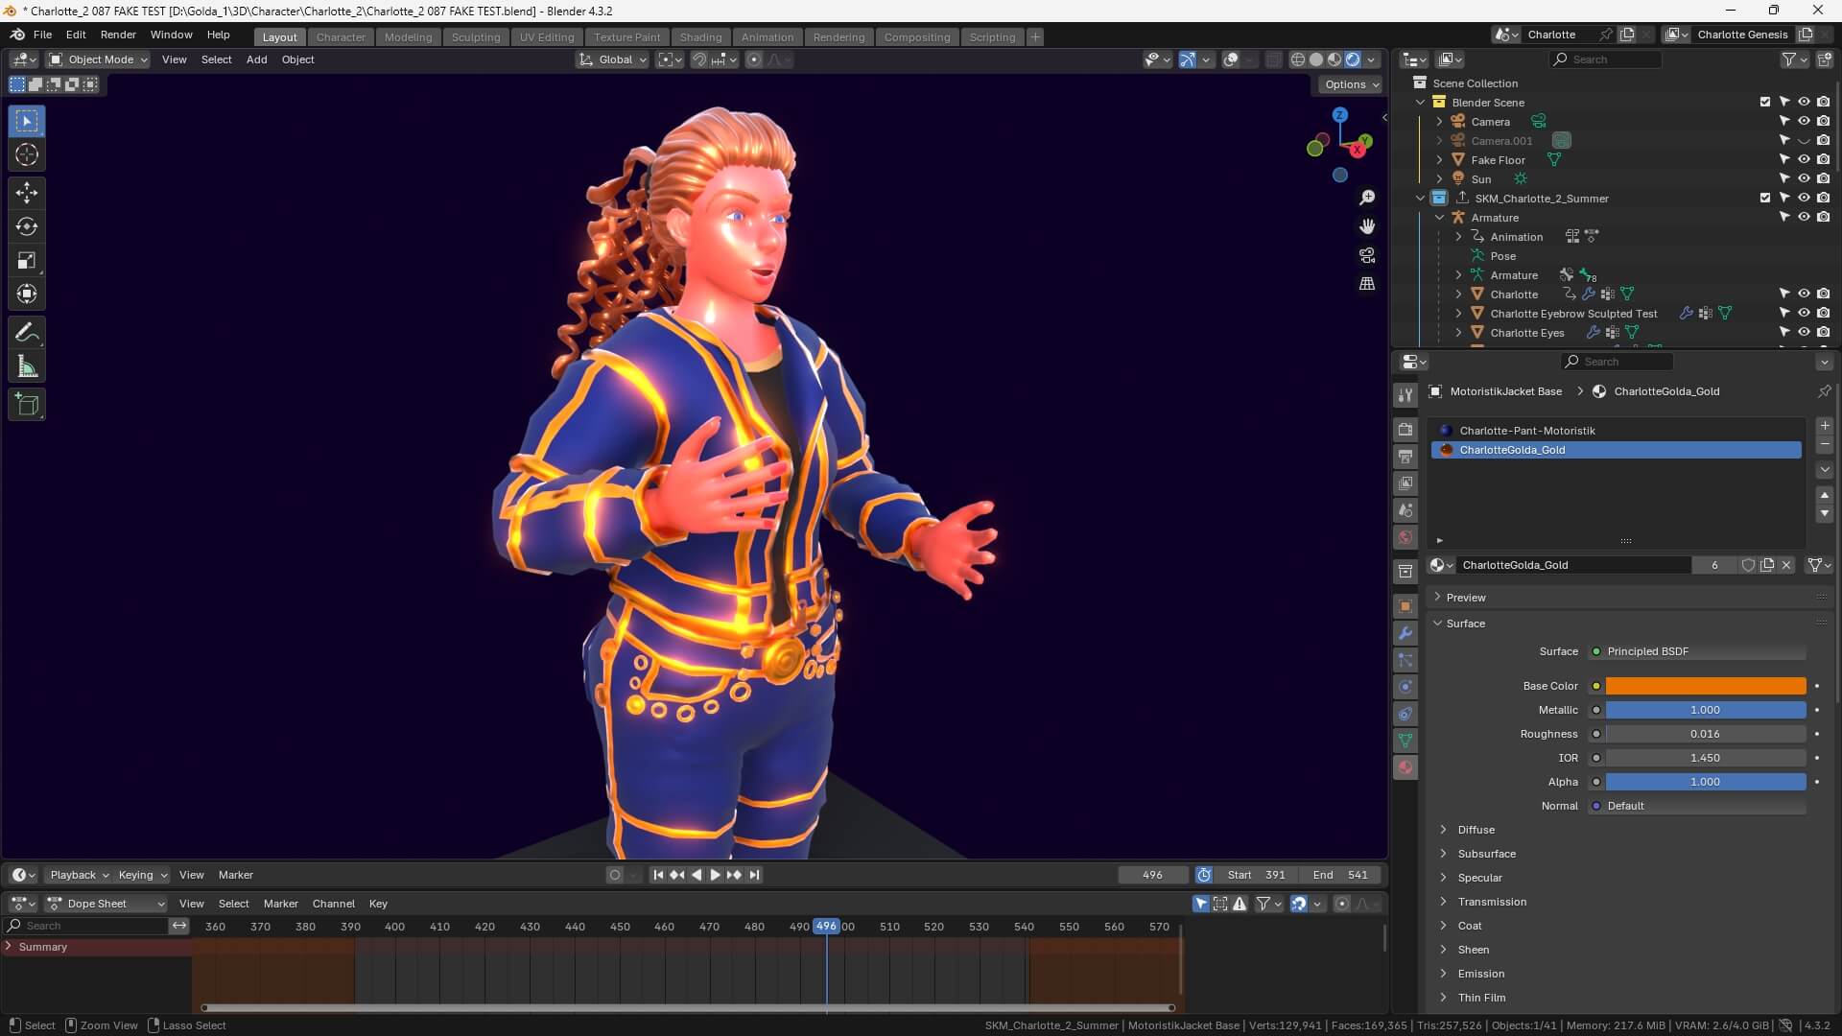Switch to the Shading workspace tab
Viewport: 1842px width, 1036px height.
pyautogui.click(x=700, y=36)
